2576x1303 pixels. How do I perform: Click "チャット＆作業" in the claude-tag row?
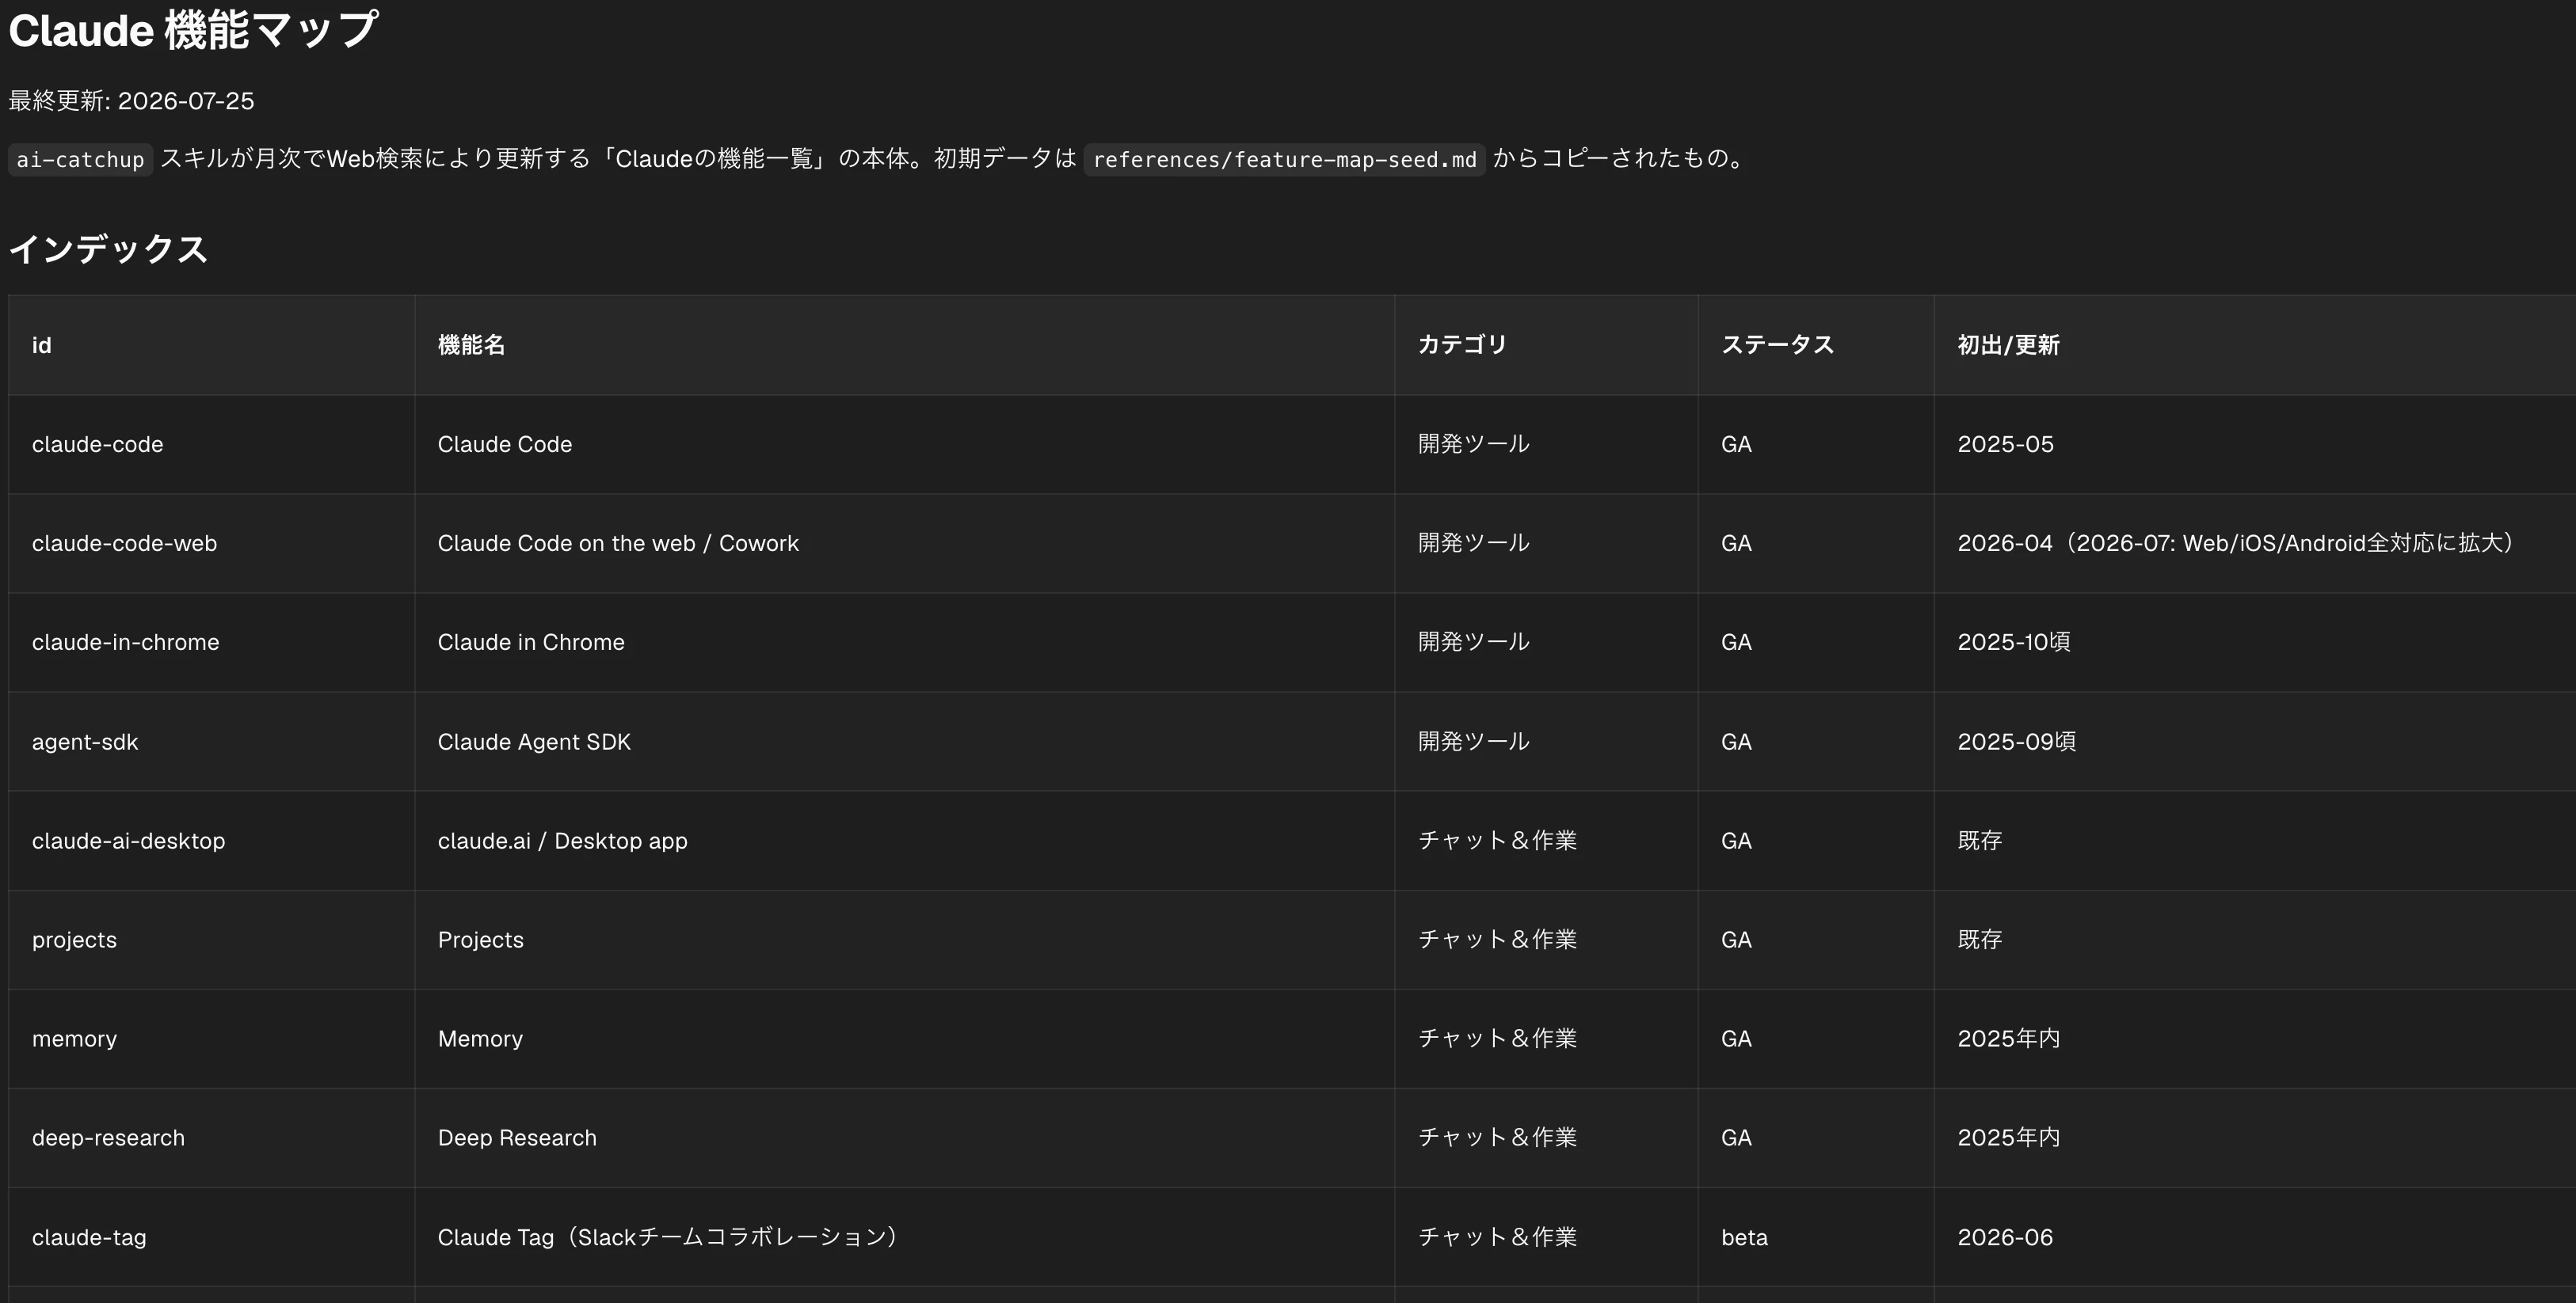coord(1497,1237)
